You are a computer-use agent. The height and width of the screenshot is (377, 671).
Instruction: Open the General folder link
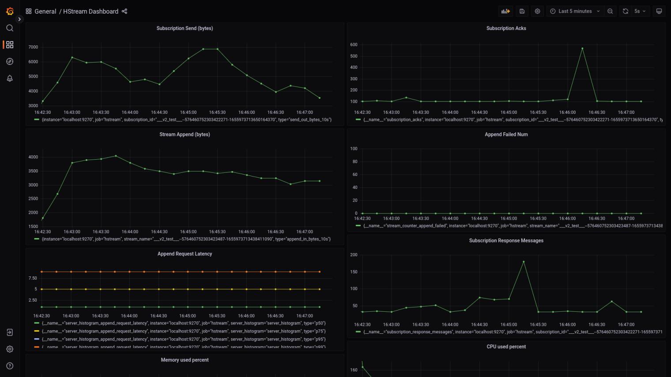[45, 11]
